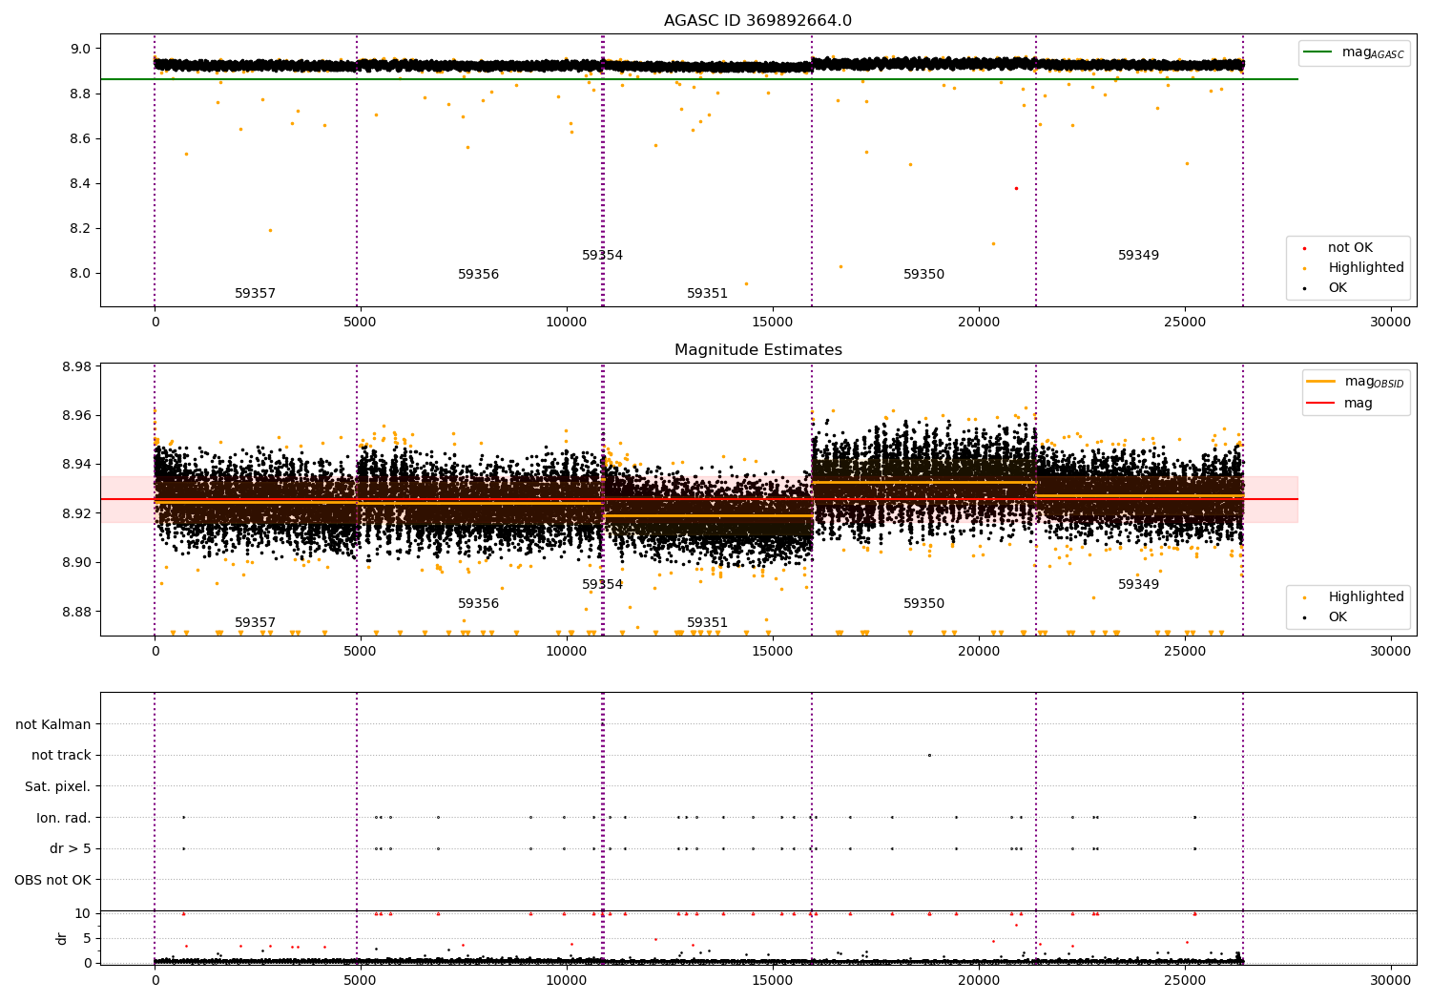This screenshot has height=1002, width=1431.
Task: Click the green mag AGASC legend line sample
Action: pos(1317,52)
